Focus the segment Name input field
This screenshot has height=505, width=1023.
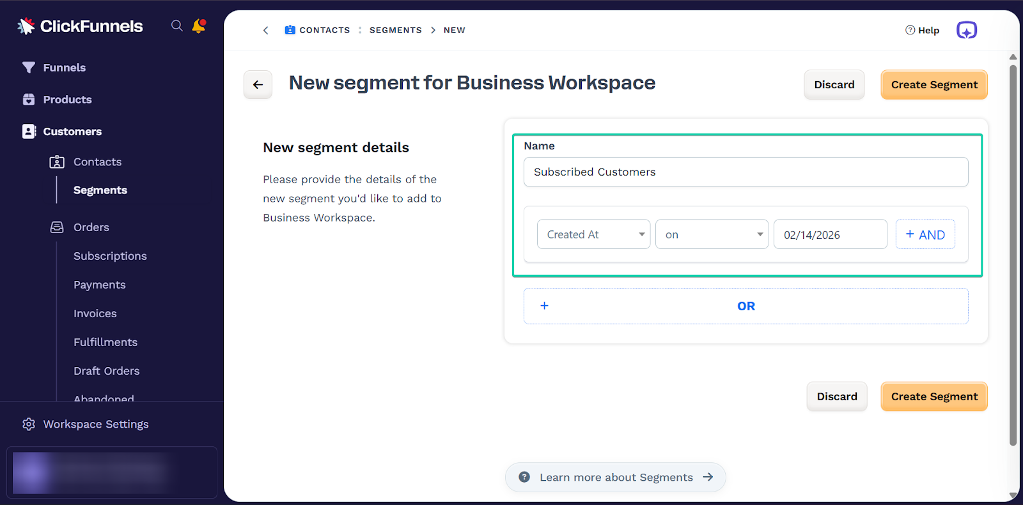(x=746, y=172)
